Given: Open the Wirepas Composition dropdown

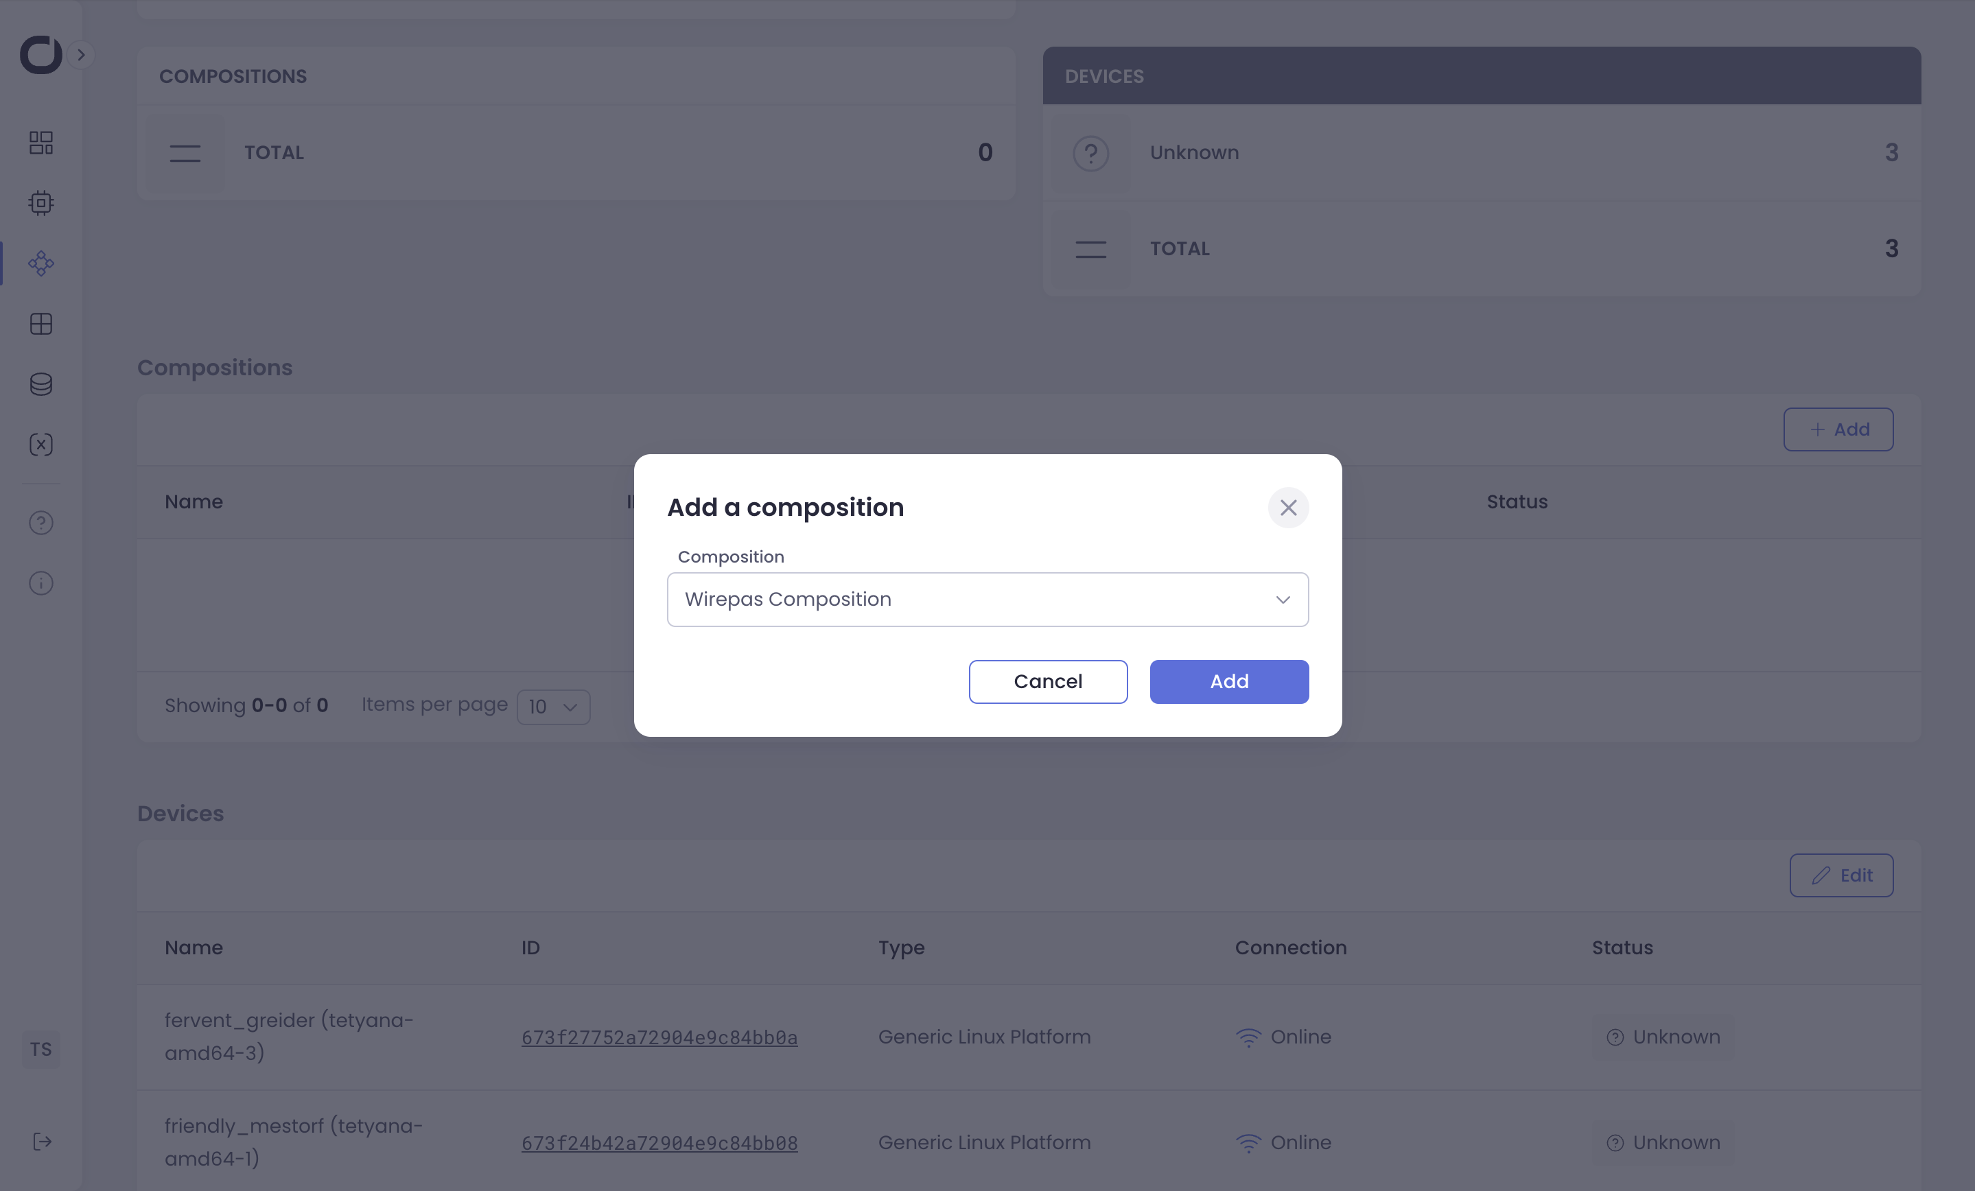Looking at the screenshot, I should click(x=987, y=600).
